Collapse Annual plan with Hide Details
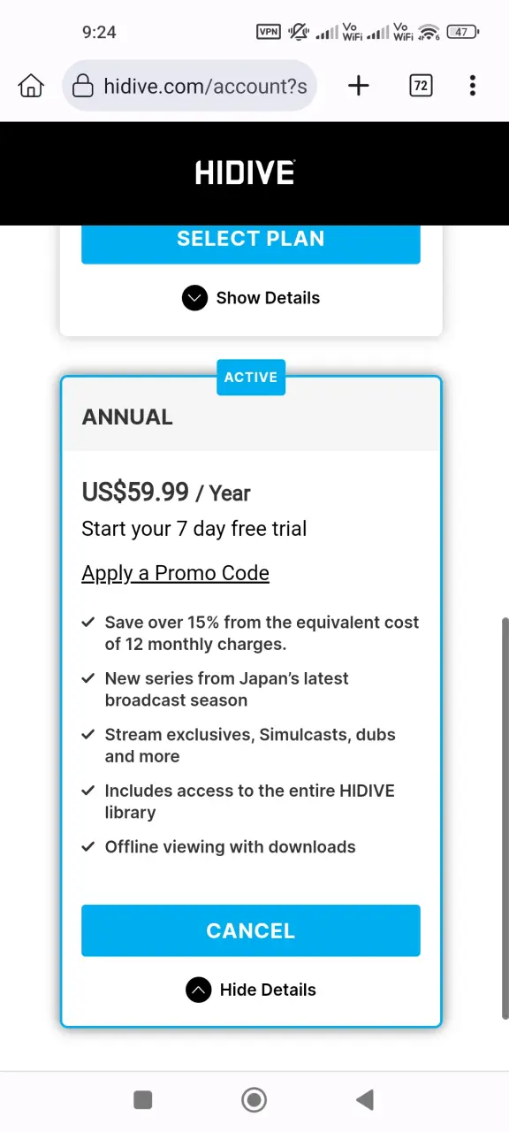Image resolution: width=509 pixels, height=1132 pixels. pyautogui.click(x=251, y=990)
